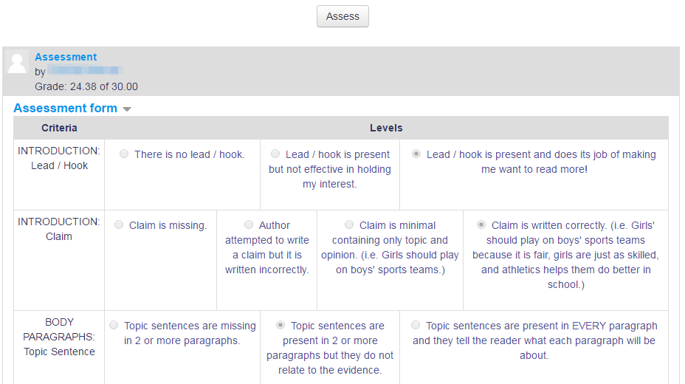The width and height of the screenshot is (685, 384).
Task: Click the Levels column header
Action: (x=386, y=128)
